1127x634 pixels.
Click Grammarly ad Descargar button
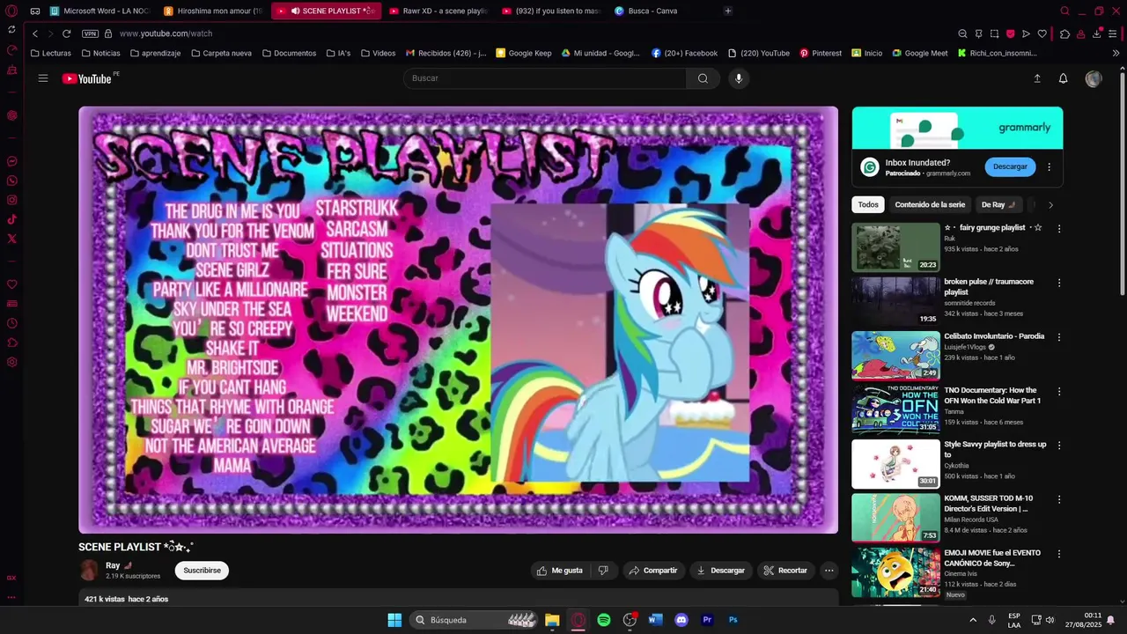1010,167
